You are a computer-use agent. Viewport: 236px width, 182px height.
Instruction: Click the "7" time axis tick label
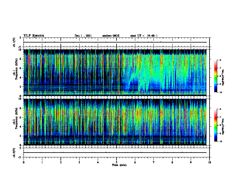point(154,162)
